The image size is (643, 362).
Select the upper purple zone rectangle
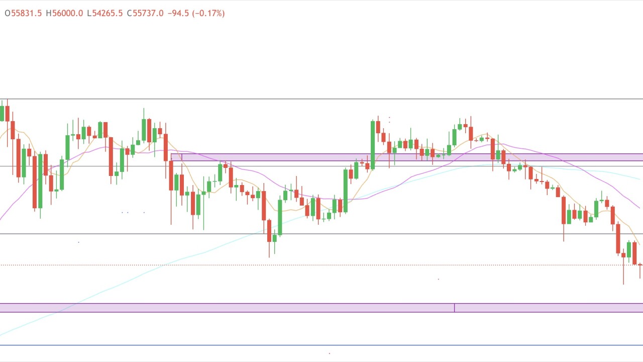pos(301,157)
